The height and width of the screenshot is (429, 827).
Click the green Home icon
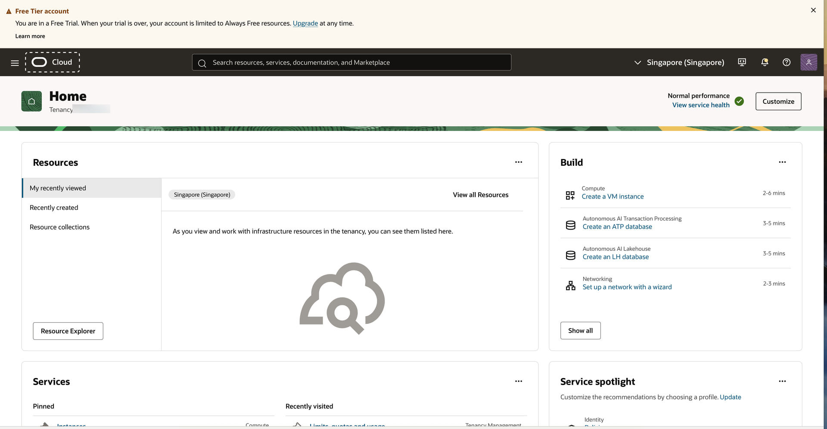[31, 101]
